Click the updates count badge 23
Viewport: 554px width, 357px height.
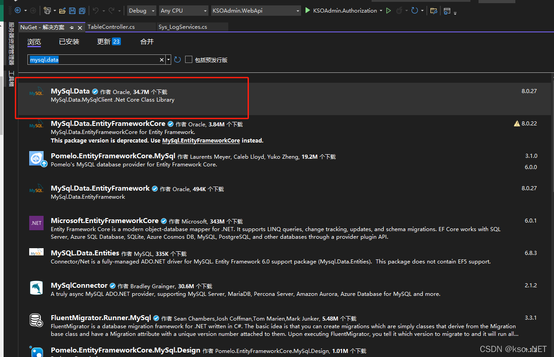coord(116,41)
